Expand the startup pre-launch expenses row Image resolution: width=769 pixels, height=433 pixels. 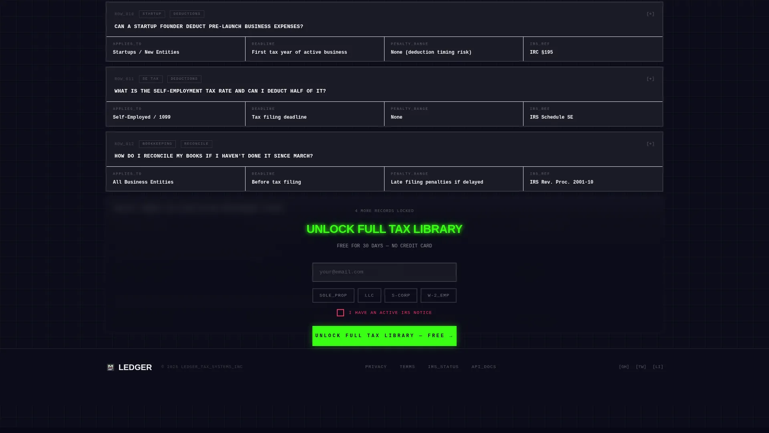pyautogui.click(x=650, y=14)
